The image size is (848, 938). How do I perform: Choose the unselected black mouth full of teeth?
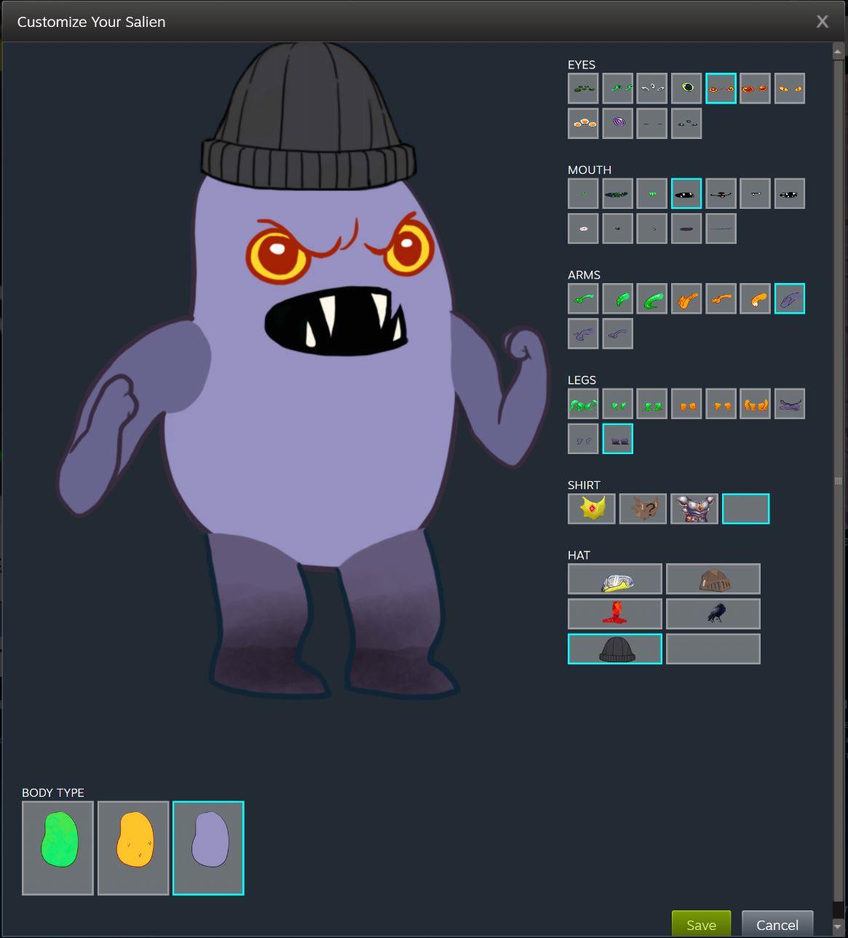790,194
